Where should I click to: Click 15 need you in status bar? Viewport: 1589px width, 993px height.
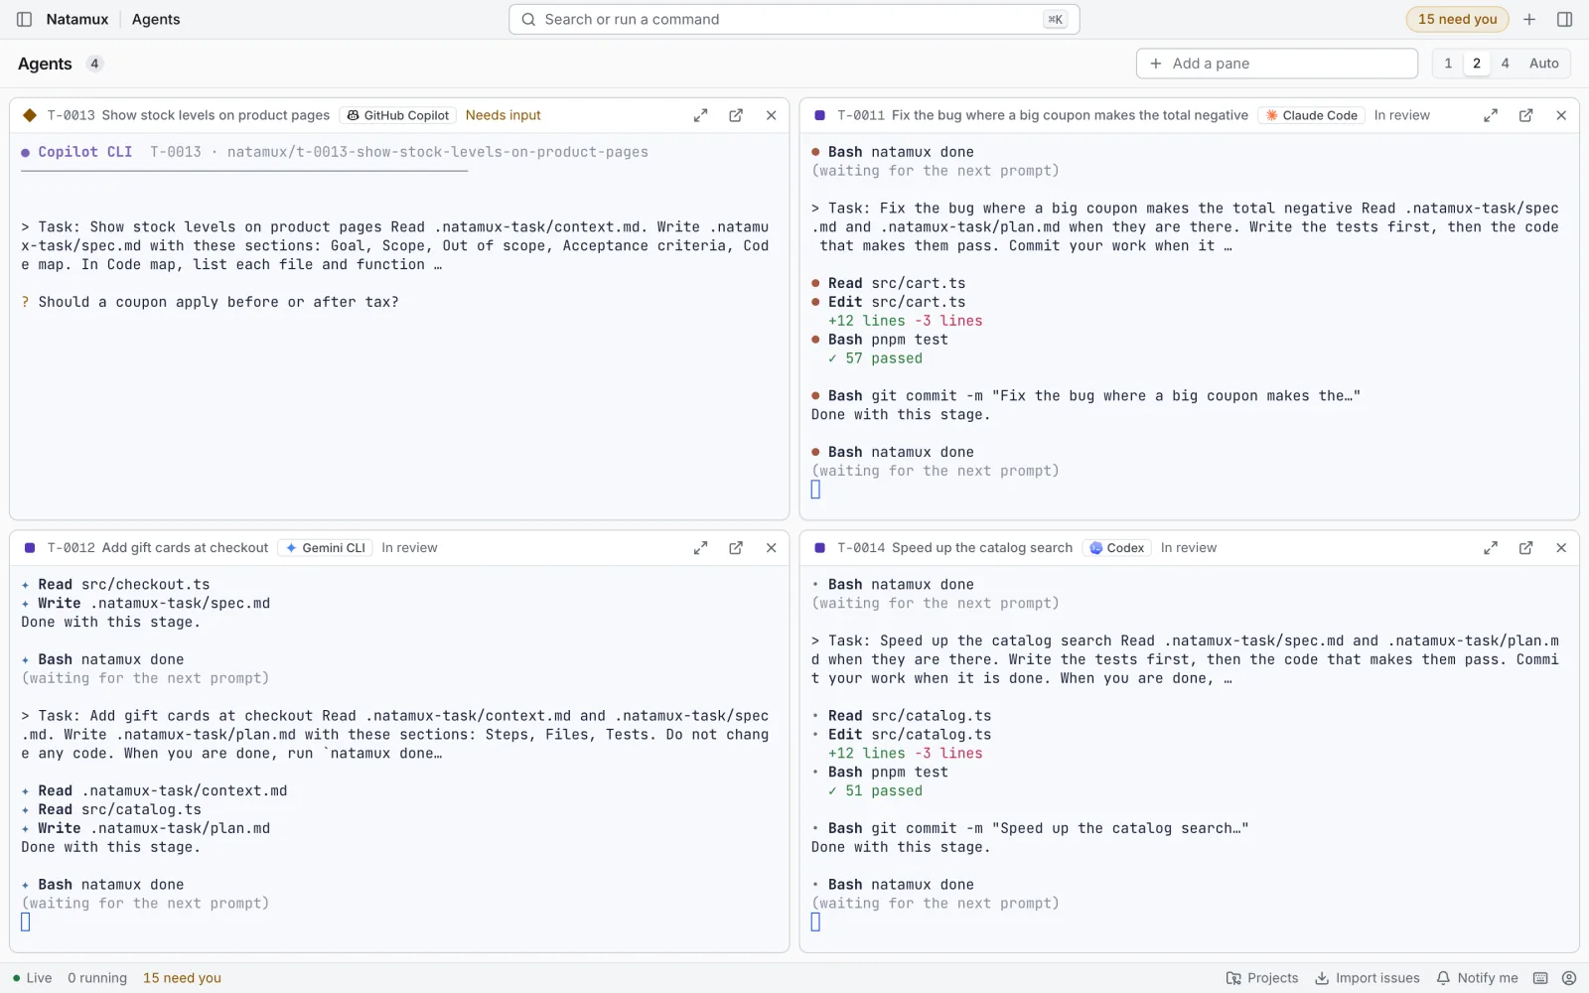tap(183, 978)
